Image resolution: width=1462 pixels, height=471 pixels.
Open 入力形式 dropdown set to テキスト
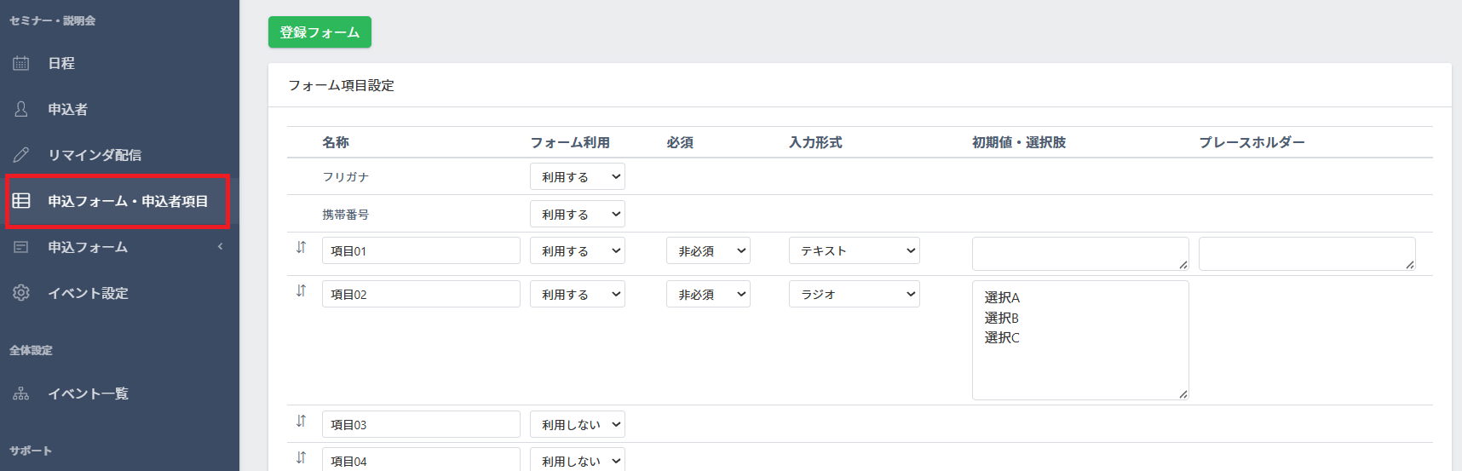coord(854,251)
